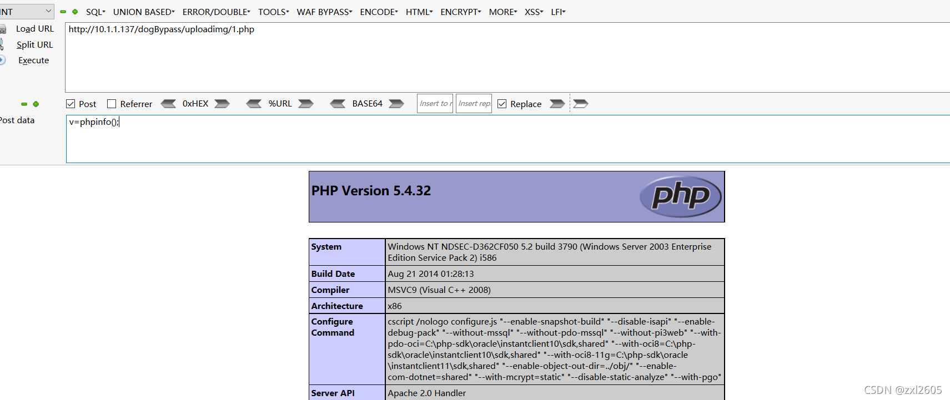The image size is (950, 400).
Task: Enable the Referrer checkbox
Action: [112, 104]
